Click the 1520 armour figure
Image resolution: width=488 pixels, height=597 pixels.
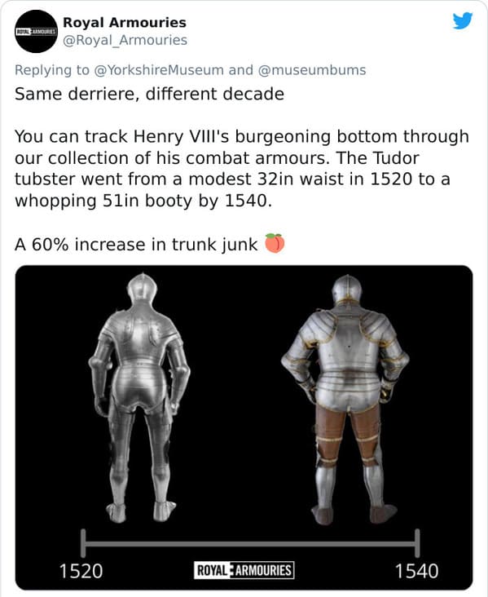pyautogui.click(x=139, y=397)
